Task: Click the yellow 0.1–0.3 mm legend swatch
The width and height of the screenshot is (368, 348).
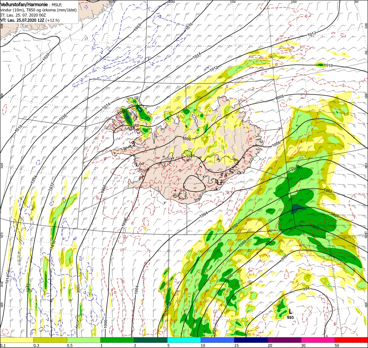Action: tap(17, 340)
